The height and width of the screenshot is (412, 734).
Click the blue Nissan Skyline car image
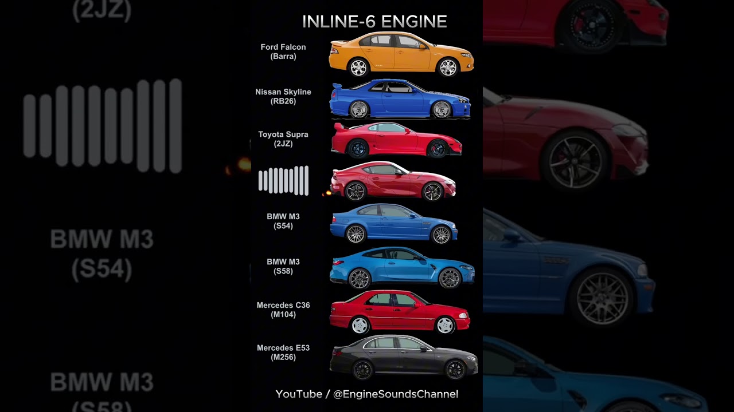tap(400, 99)
